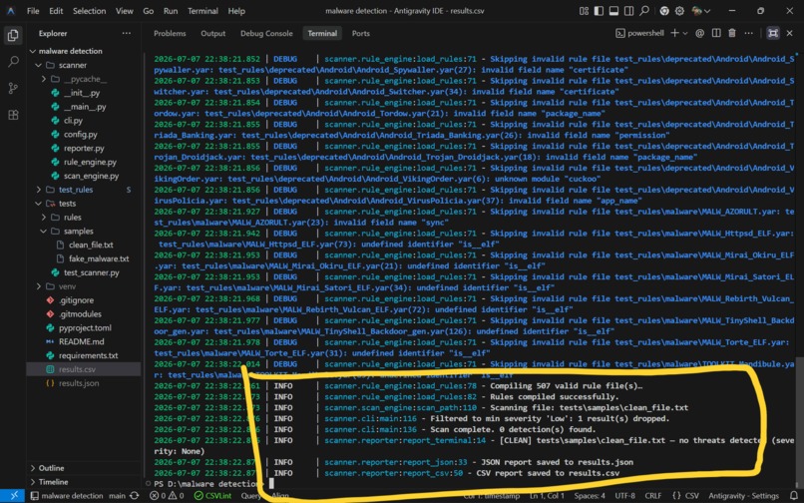Kill terminal with trash icon
This screenshot has height=503, width=804.
click(x=732, y=33)
